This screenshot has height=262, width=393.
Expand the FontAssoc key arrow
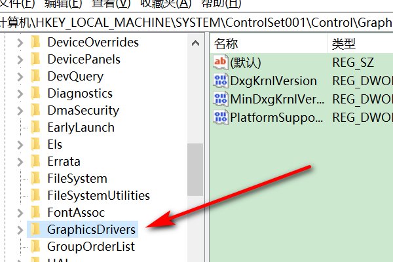(20, 213)
